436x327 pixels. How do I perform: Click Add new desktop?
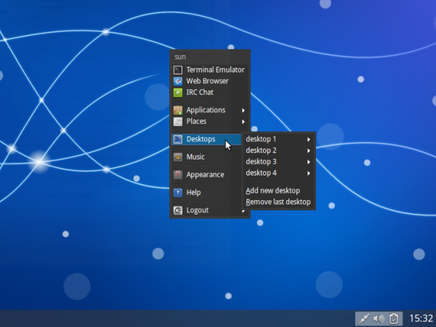pyautogui.click(x=273, y=191)
